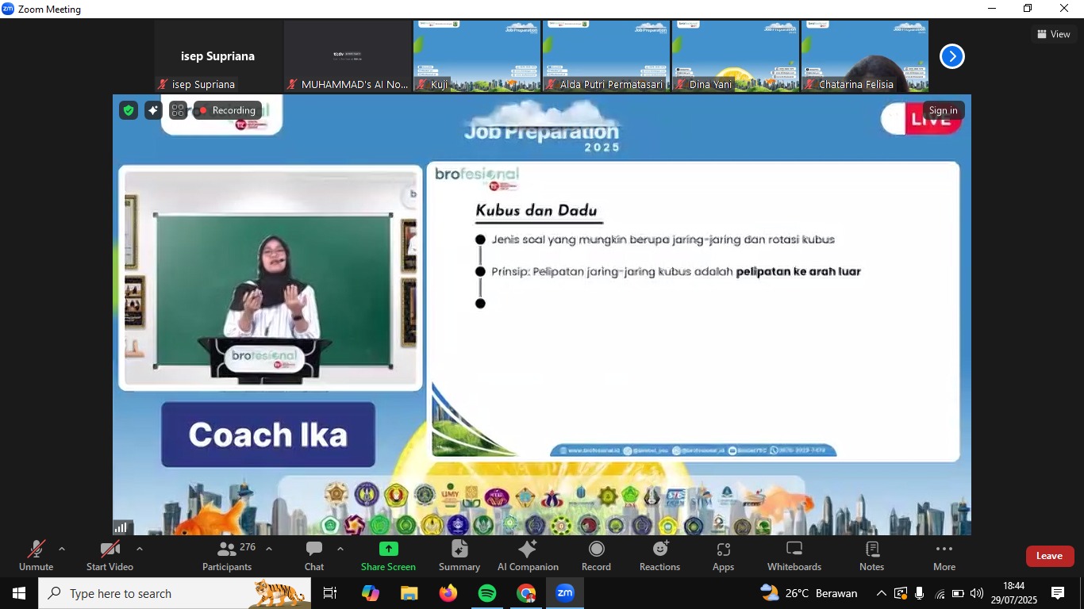Open the Chat panel

click(314, 555)
